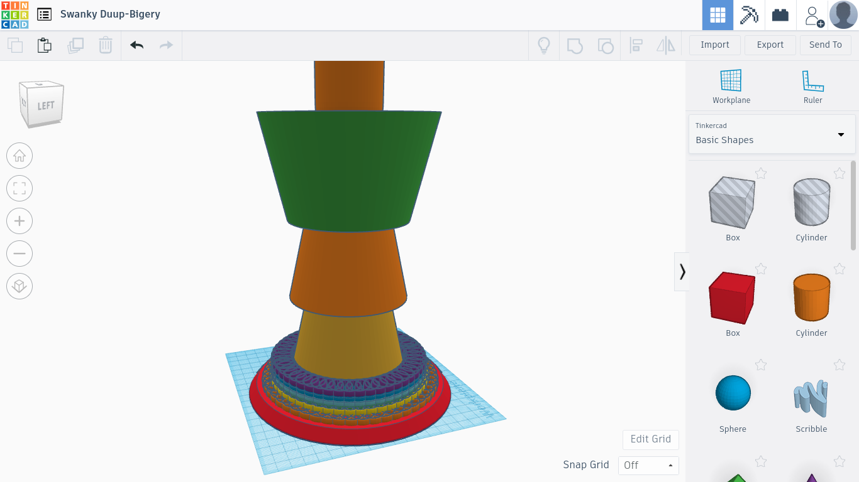Click the Delete trash icon
The image size is (859, 482).
click(106, 45)
